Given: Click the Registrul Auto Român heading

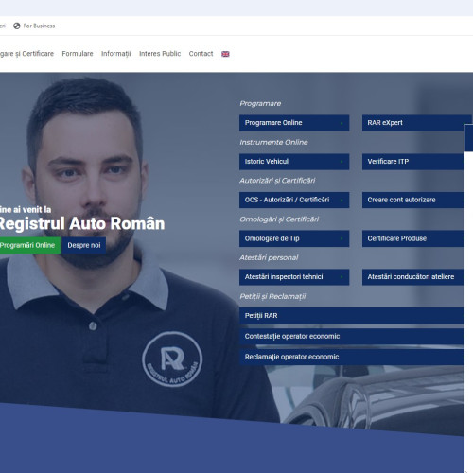Looking at the screenshot, I should coord(82,223).
